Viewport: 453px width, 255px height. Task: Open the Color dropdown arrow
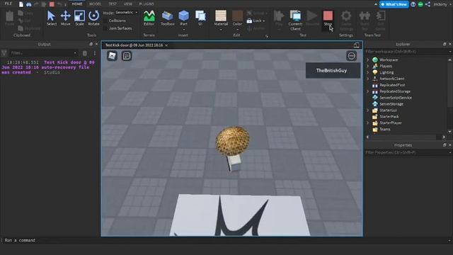[237, 30]
